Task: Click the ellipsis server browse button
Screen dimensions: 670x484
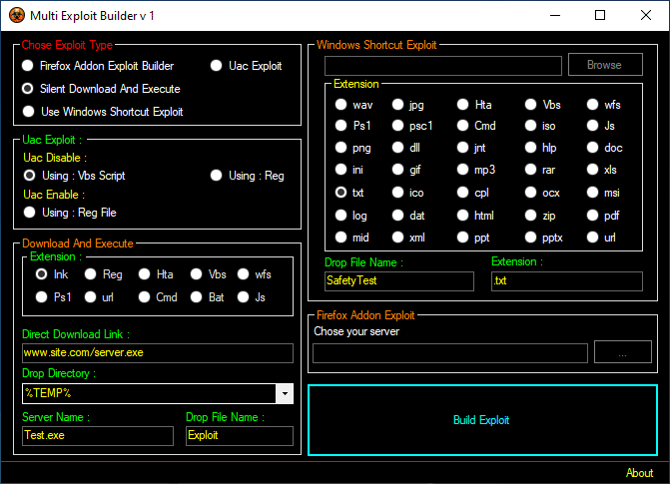Action: tap(622, 352)
